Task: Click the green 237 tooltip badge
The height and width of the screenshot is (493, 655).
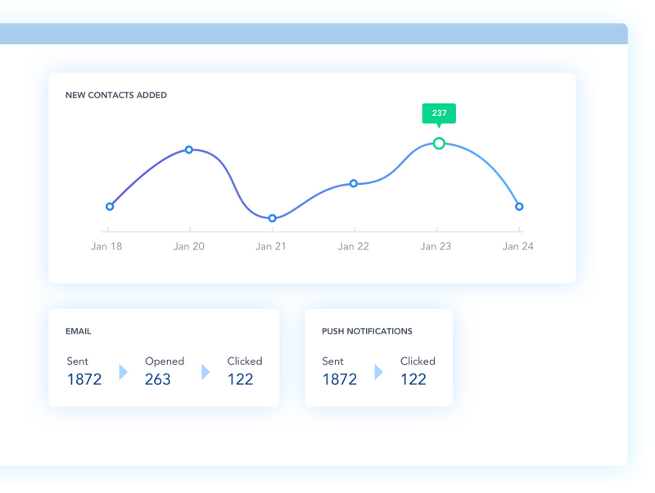Action: (x=439, y=114)
